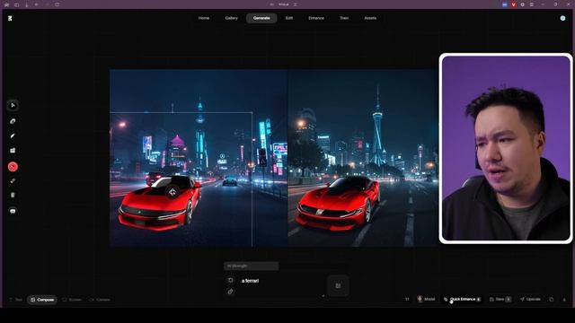Screen dimensions: 575x323
Task: Open the Edit tab
Action: point(289,18)
